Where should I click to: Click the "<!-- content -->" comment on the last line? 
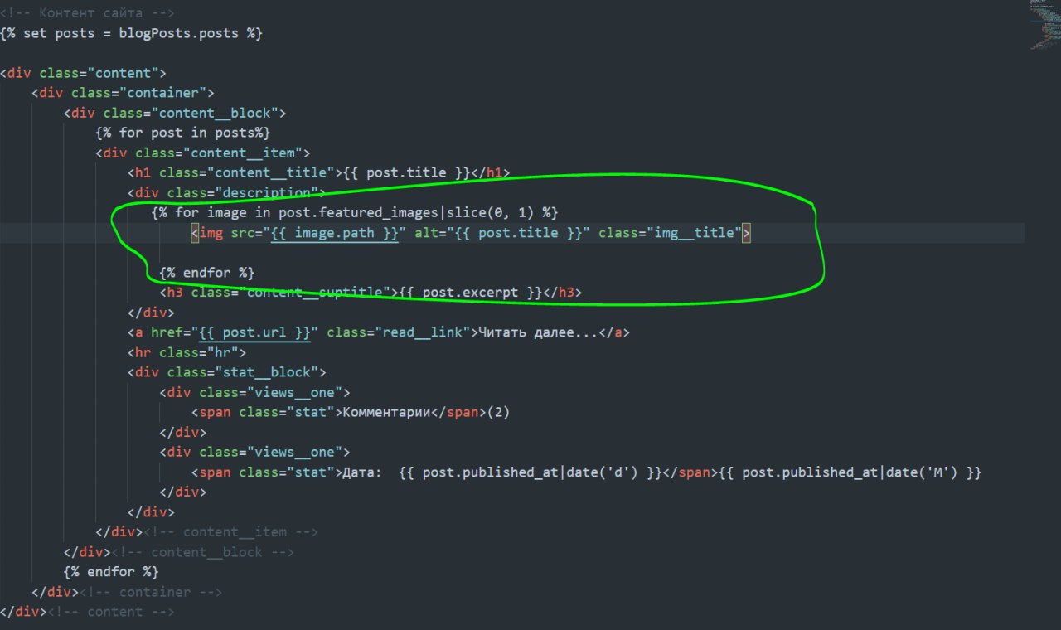pyautogui.click(x=111, y=612)
